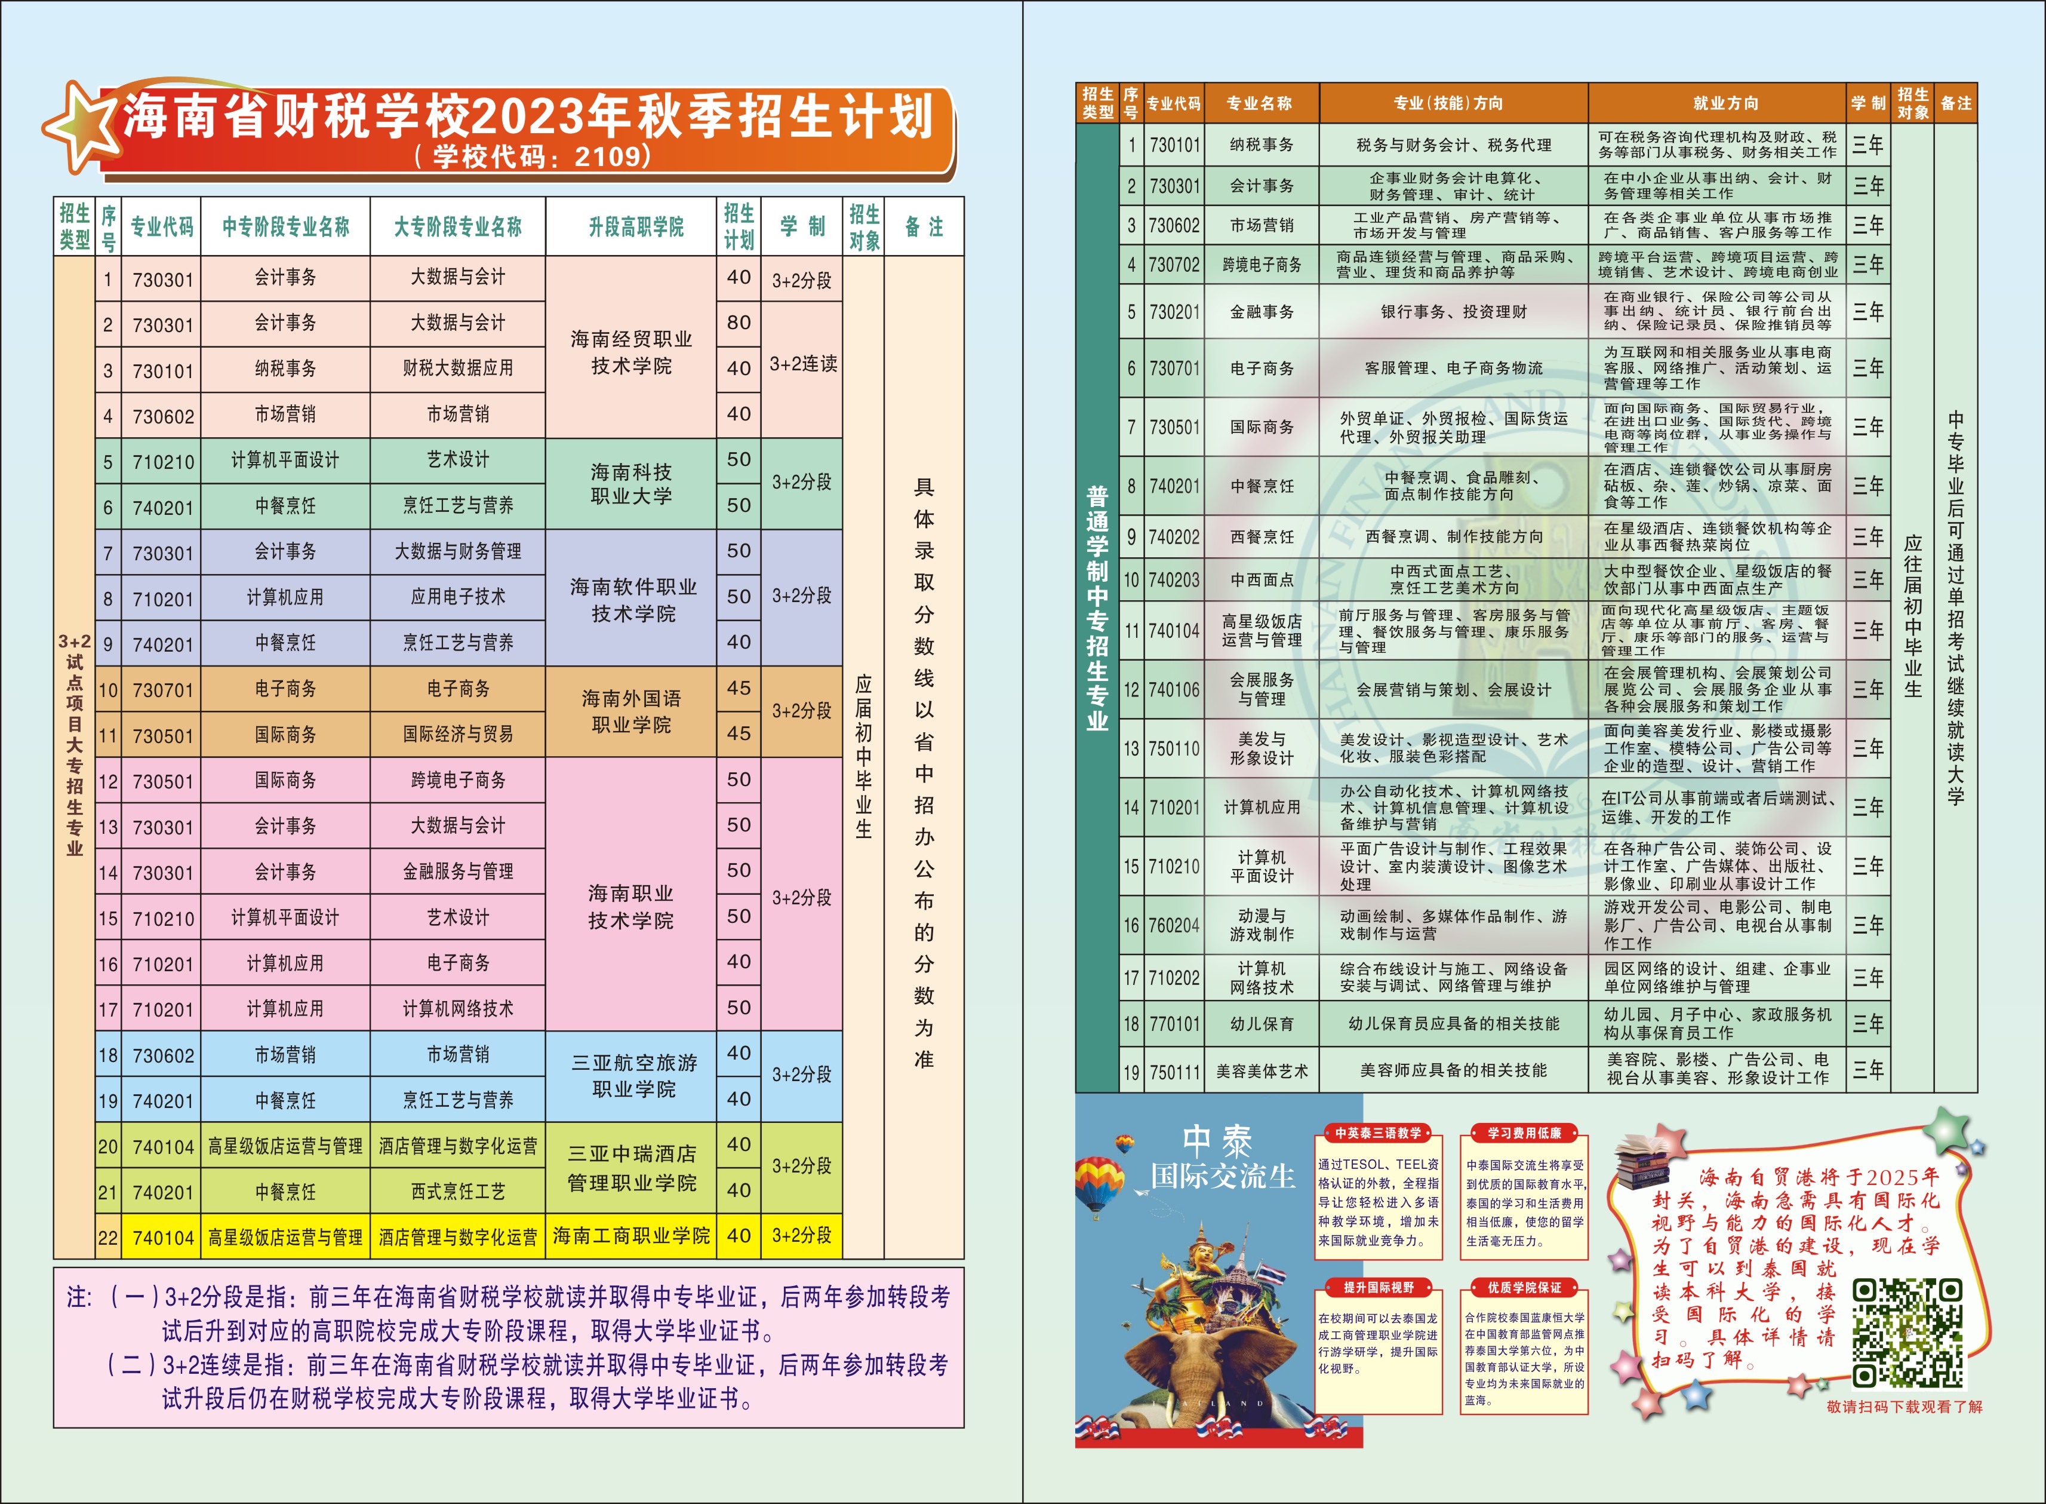Click the 中英泰三语教学 label
Screen dimensions: 2046x1504
tap(1379, 1134)
